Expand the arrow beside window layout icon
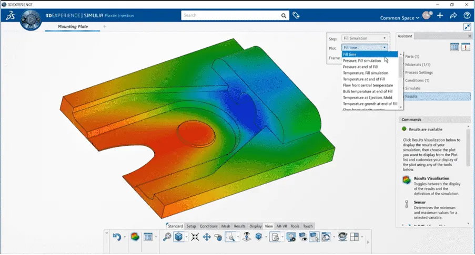 (x=362, y=237)
